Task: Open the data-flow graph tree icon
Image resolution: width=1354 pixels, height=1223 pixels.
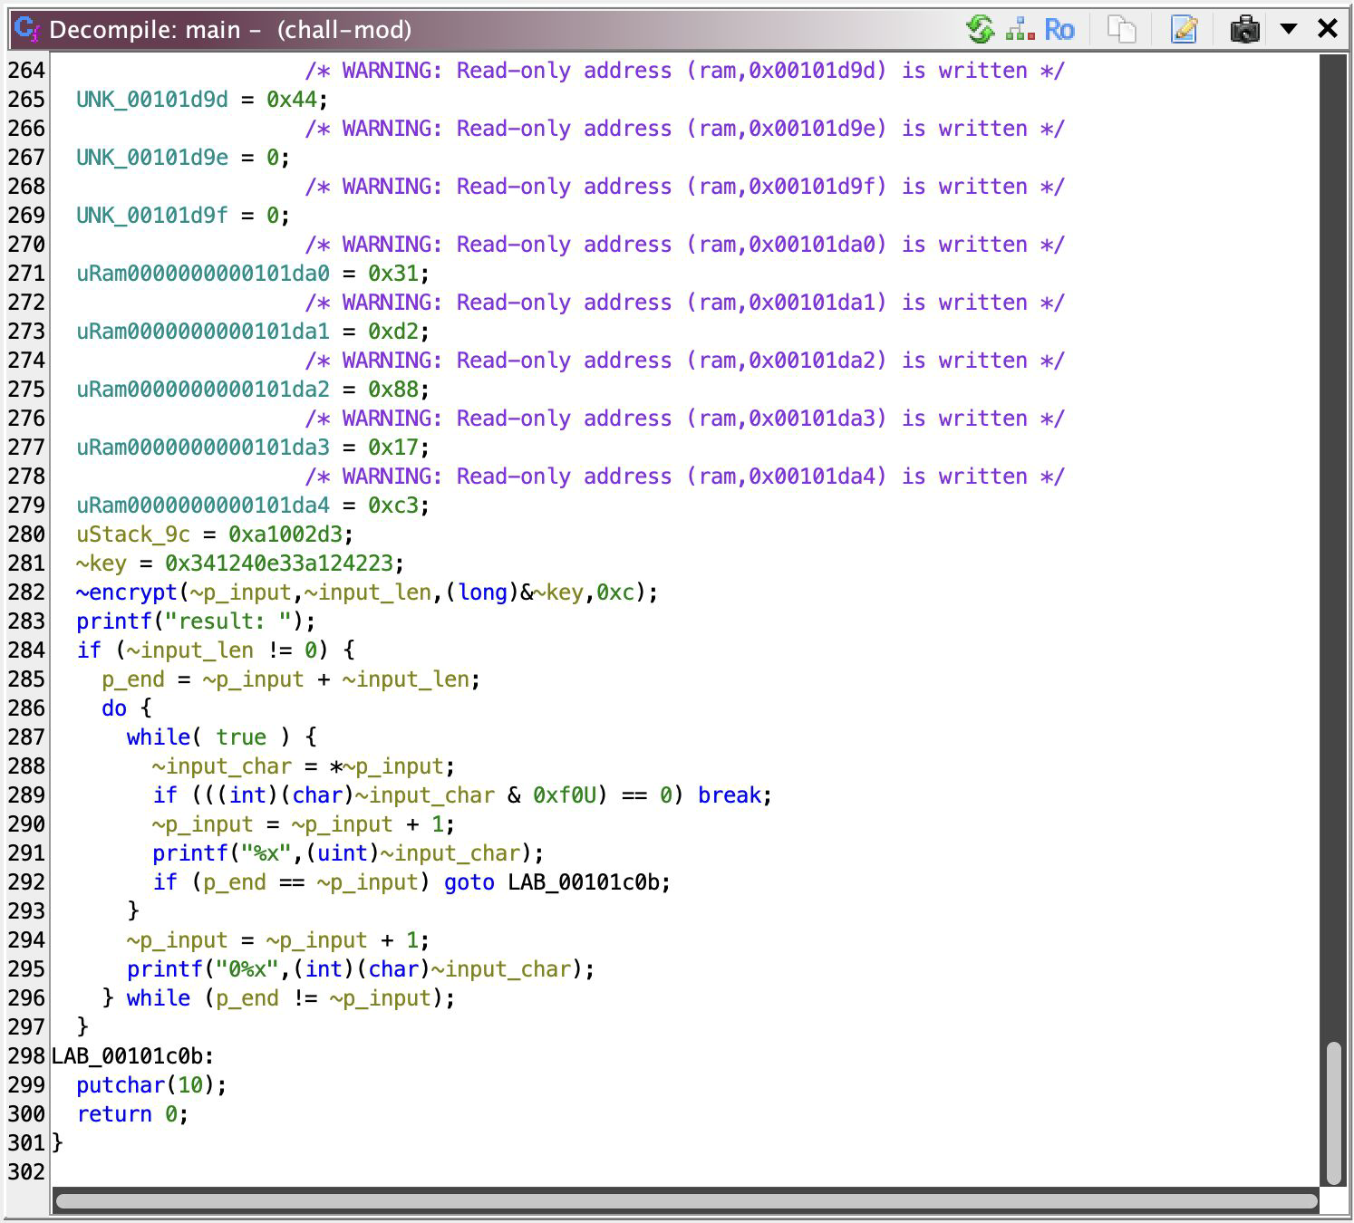Action: pyautogui.click(x=1020, y=29)
